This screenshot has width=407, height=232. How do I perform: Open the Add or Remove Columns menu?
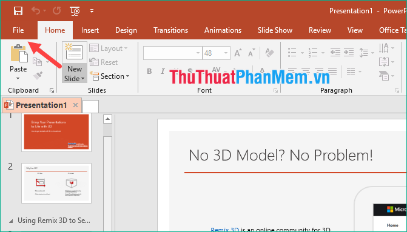click(x=354, y=71)
